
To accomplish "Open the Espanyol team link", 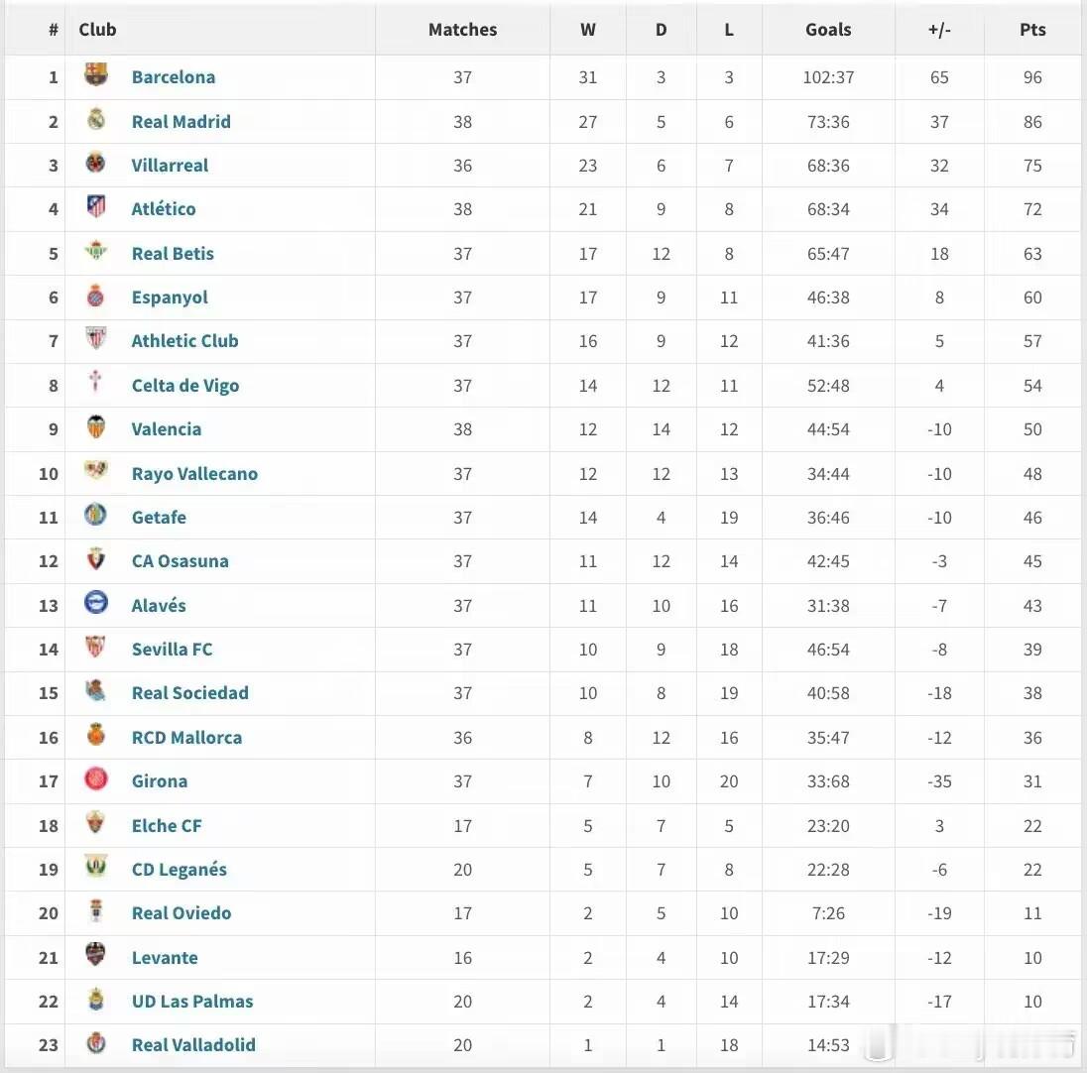I will [170, 297].
